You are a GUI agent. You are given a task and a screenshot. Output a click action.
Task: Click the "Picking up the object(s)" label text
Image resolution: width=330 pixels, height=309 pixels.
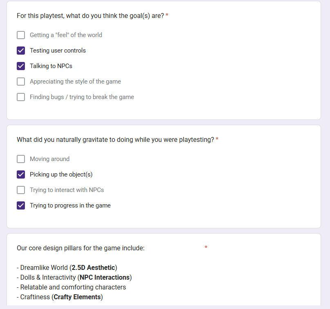(61, 174)
